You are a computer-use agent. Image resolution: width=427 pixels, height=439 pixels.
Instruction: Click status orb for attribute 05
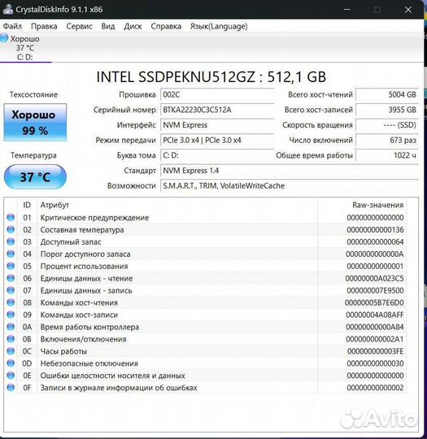click(11, 266)
